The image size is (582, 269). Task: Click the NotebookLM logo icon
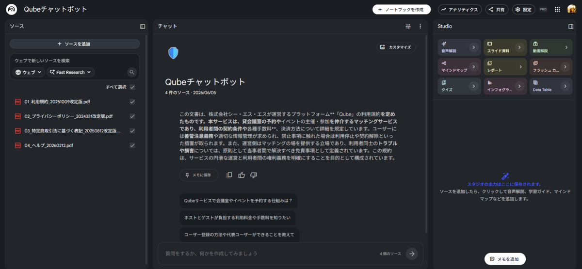click(11, 9)
